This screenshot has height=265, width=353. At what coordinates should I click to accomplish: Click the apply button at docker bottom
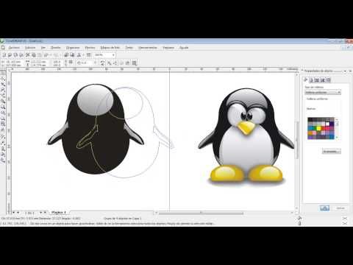click(324, 208)
